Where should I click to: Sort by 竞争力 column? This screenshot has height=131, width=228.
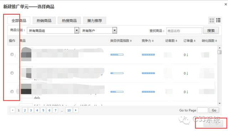tap(147, 41)
